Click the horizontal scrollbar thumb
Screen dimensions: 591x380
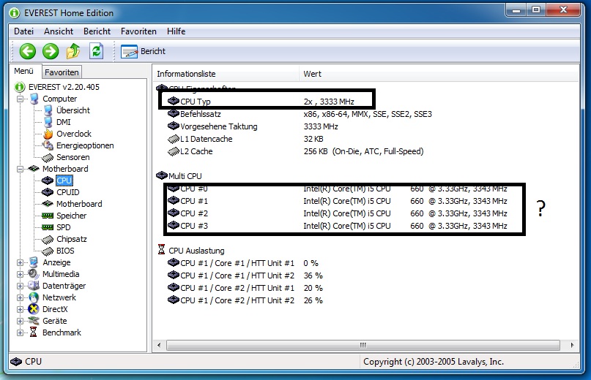[x=363, y=345]
